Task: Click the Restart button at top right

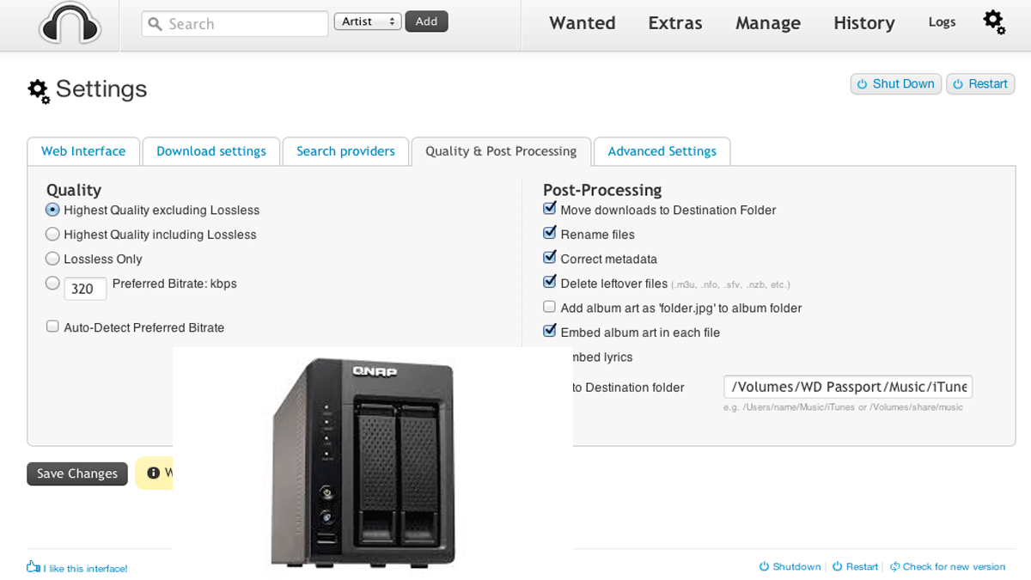Action: [x=979, y=84]
